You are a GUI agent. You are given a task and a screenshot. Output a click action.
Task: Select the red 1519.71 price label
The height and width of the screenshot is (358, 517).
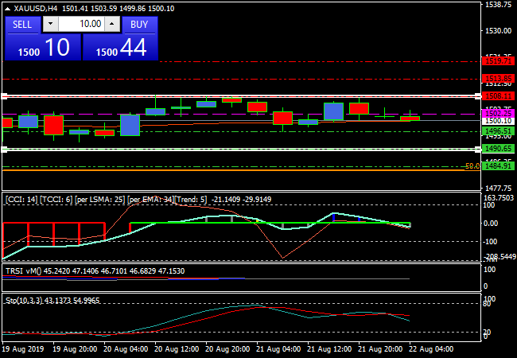coord(498,60)
